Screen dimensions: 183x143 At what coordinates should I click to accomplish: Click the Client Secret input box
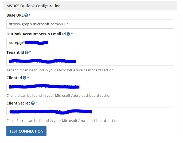pyautogui.click(x=90, y=112)
